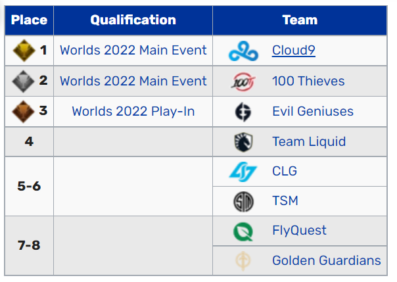This screenshot has width=397, height=282.
Task: Click the Team column header
Action: tap(300, 20)
